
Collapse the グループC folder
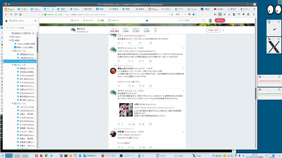(x=13, y=104)
